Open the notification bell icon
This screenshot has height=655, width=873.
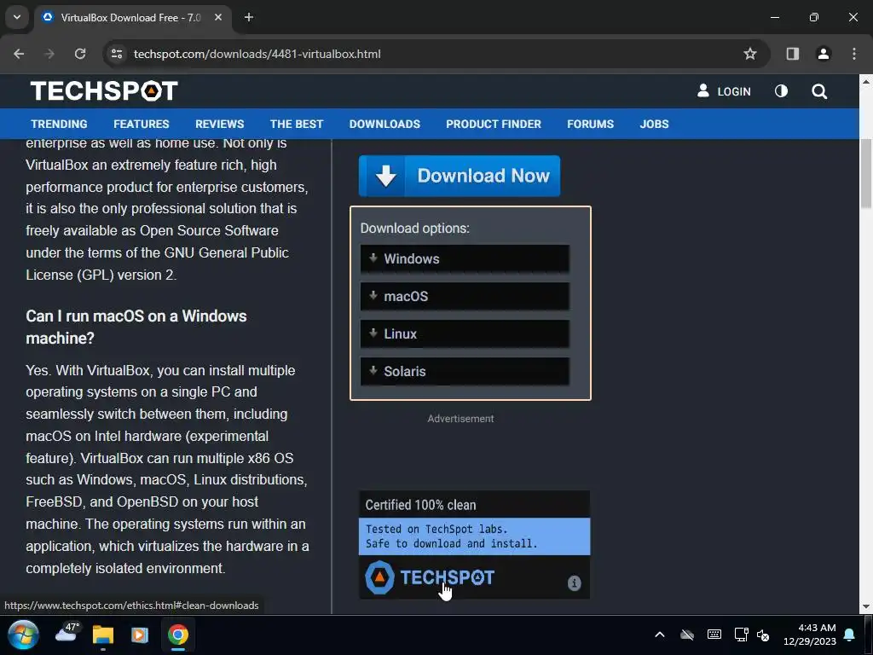850,635
